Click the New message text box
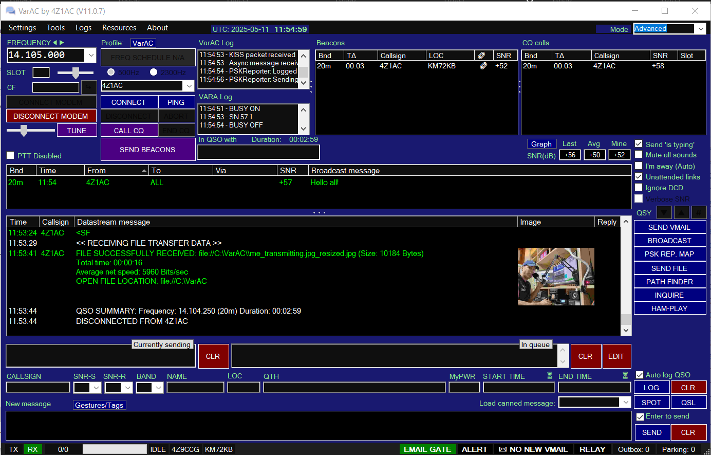This screenshot has height=455, width=711. point(319,426)
